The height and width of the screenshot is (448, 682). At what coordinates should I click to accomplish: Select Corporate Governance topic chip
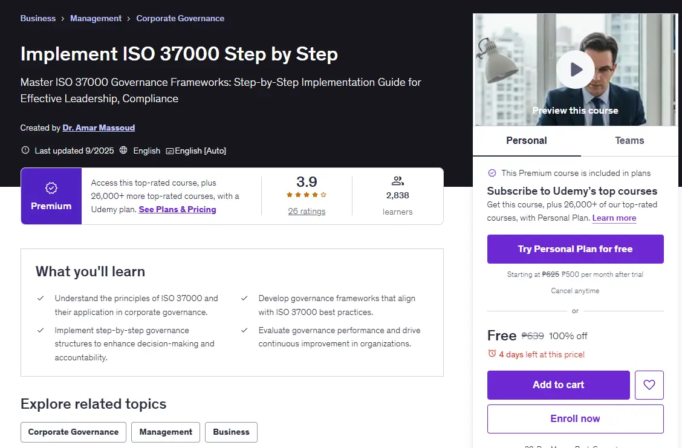click(74, 432)
